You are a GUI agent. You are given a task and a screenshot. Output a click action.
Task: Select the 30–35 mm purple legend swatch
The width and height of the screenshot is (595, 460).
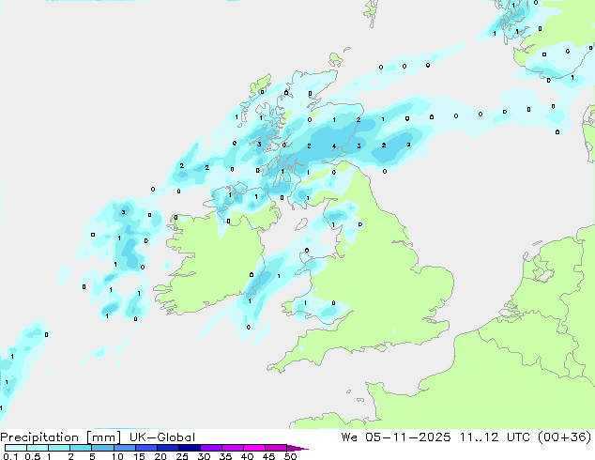[210, 448]
